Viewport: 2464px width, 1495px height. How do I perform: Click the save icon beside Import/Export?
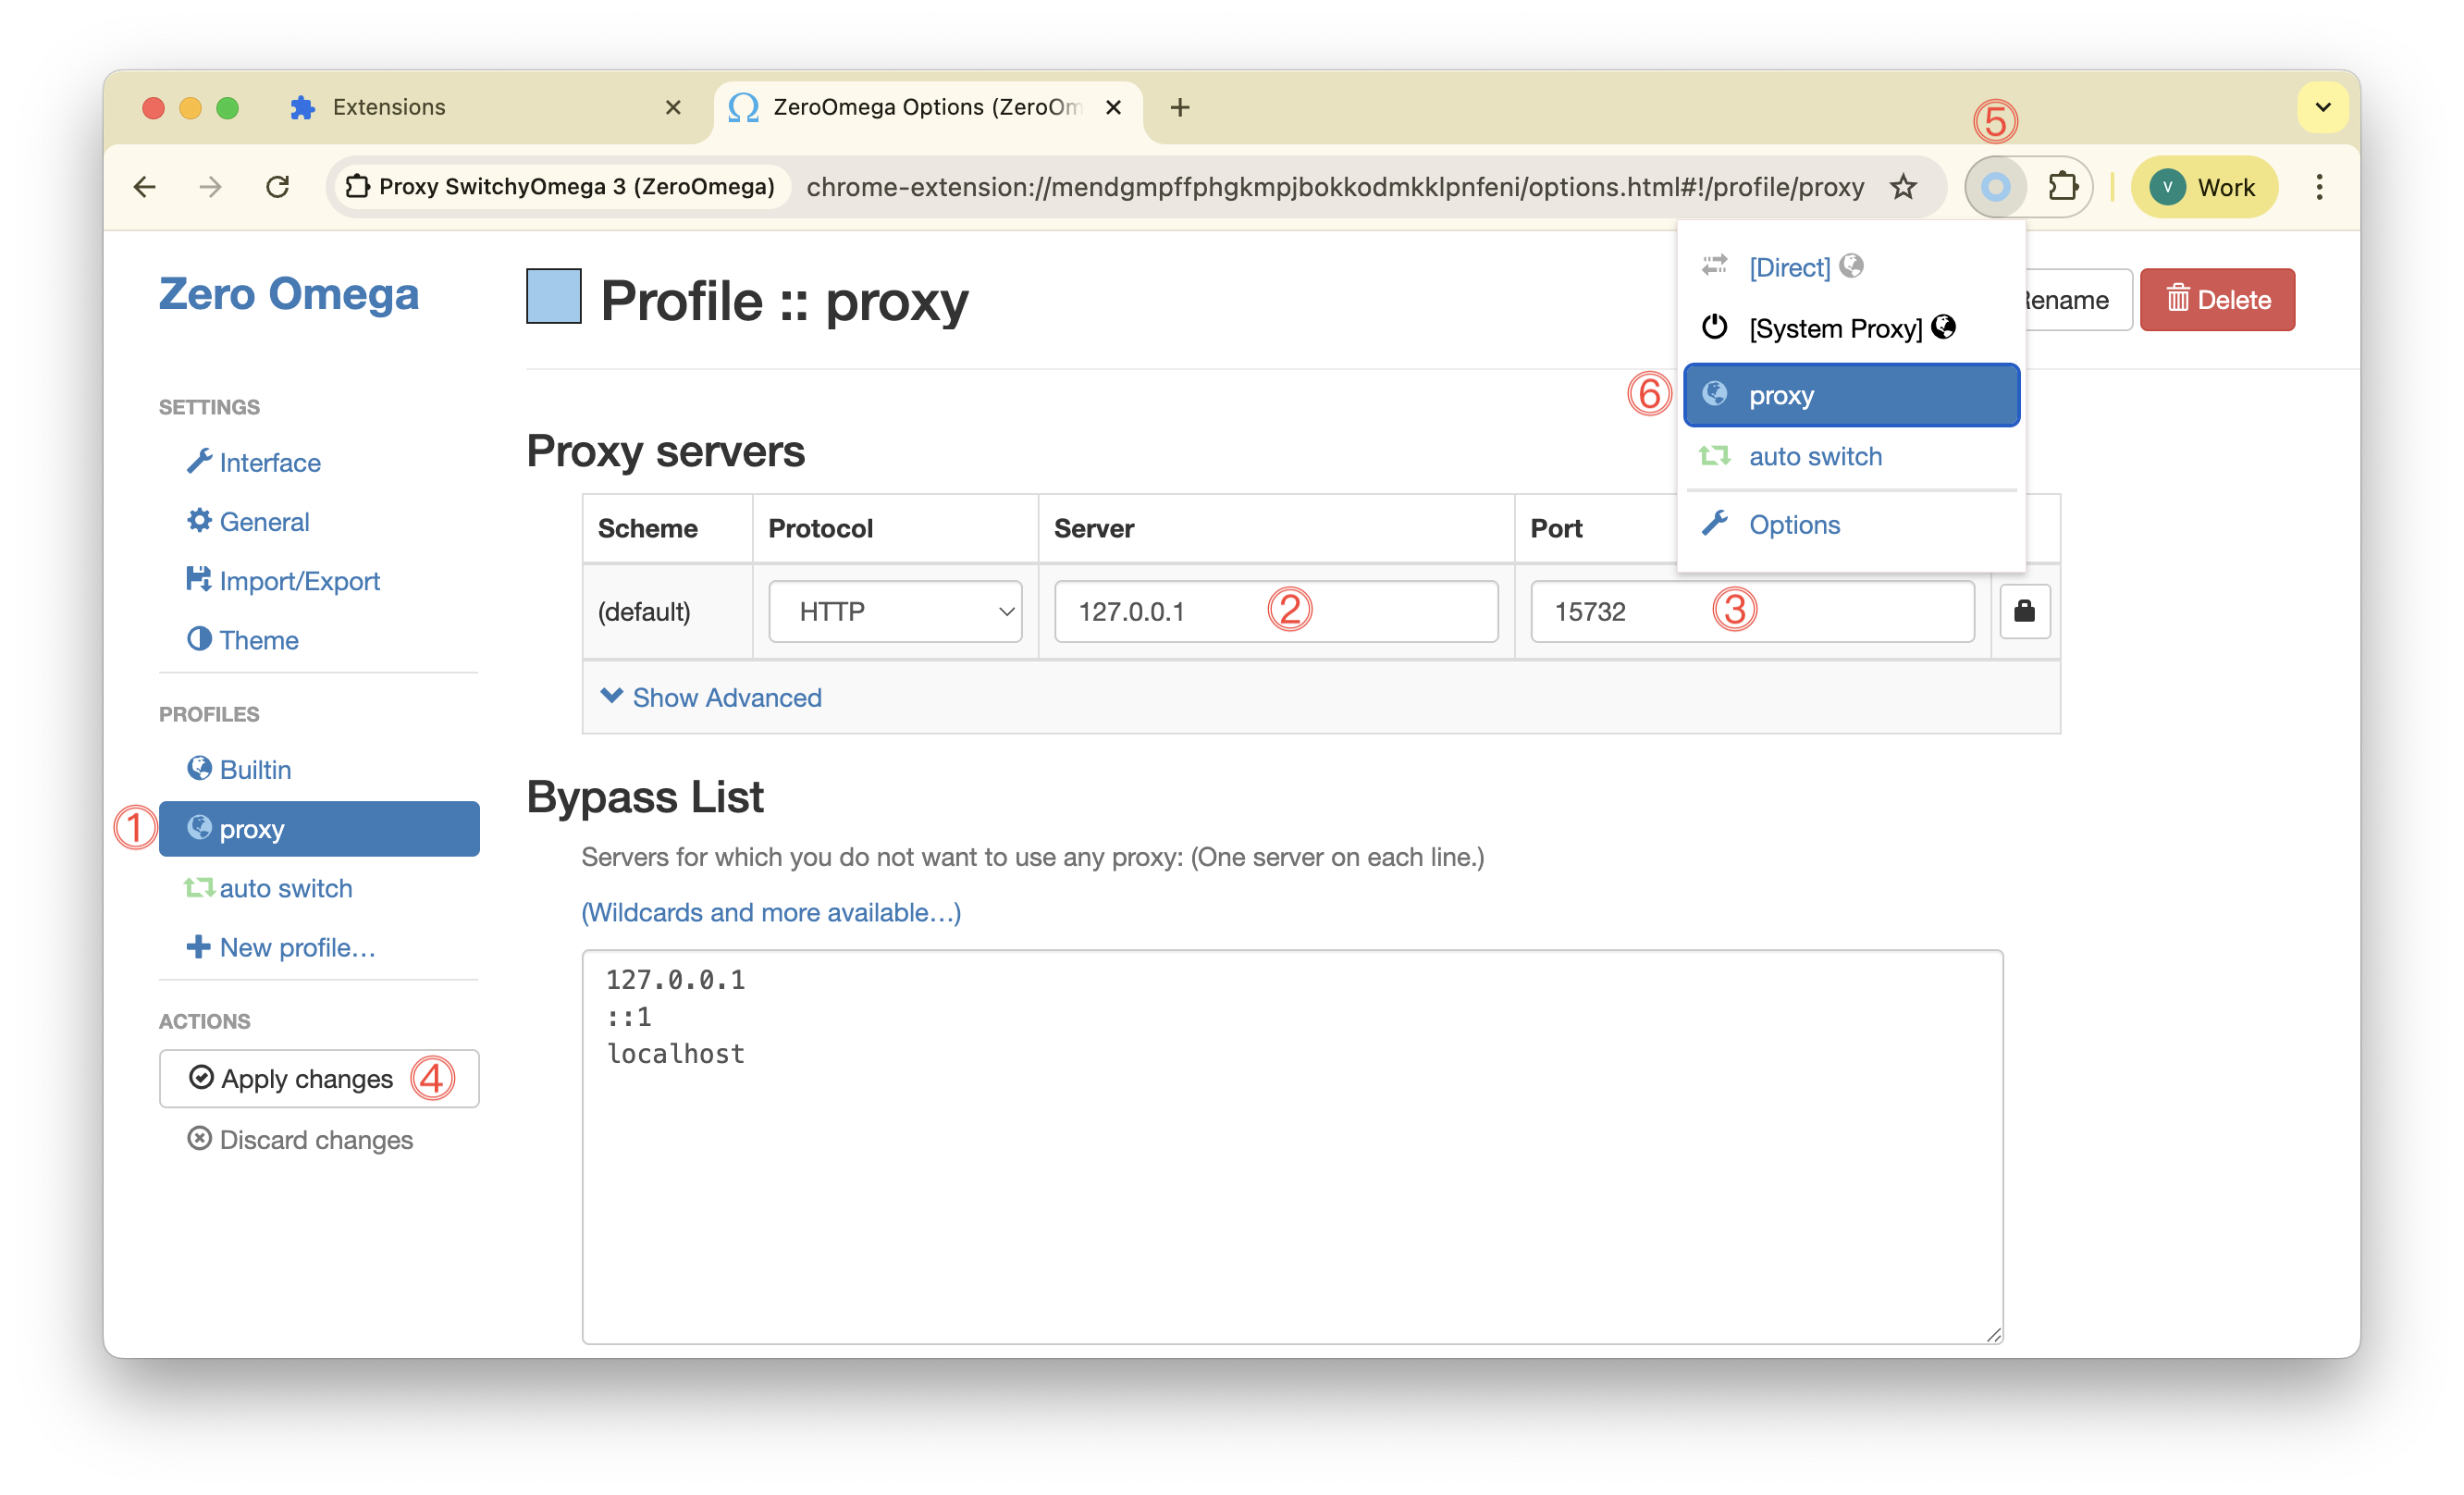[199, 579]
